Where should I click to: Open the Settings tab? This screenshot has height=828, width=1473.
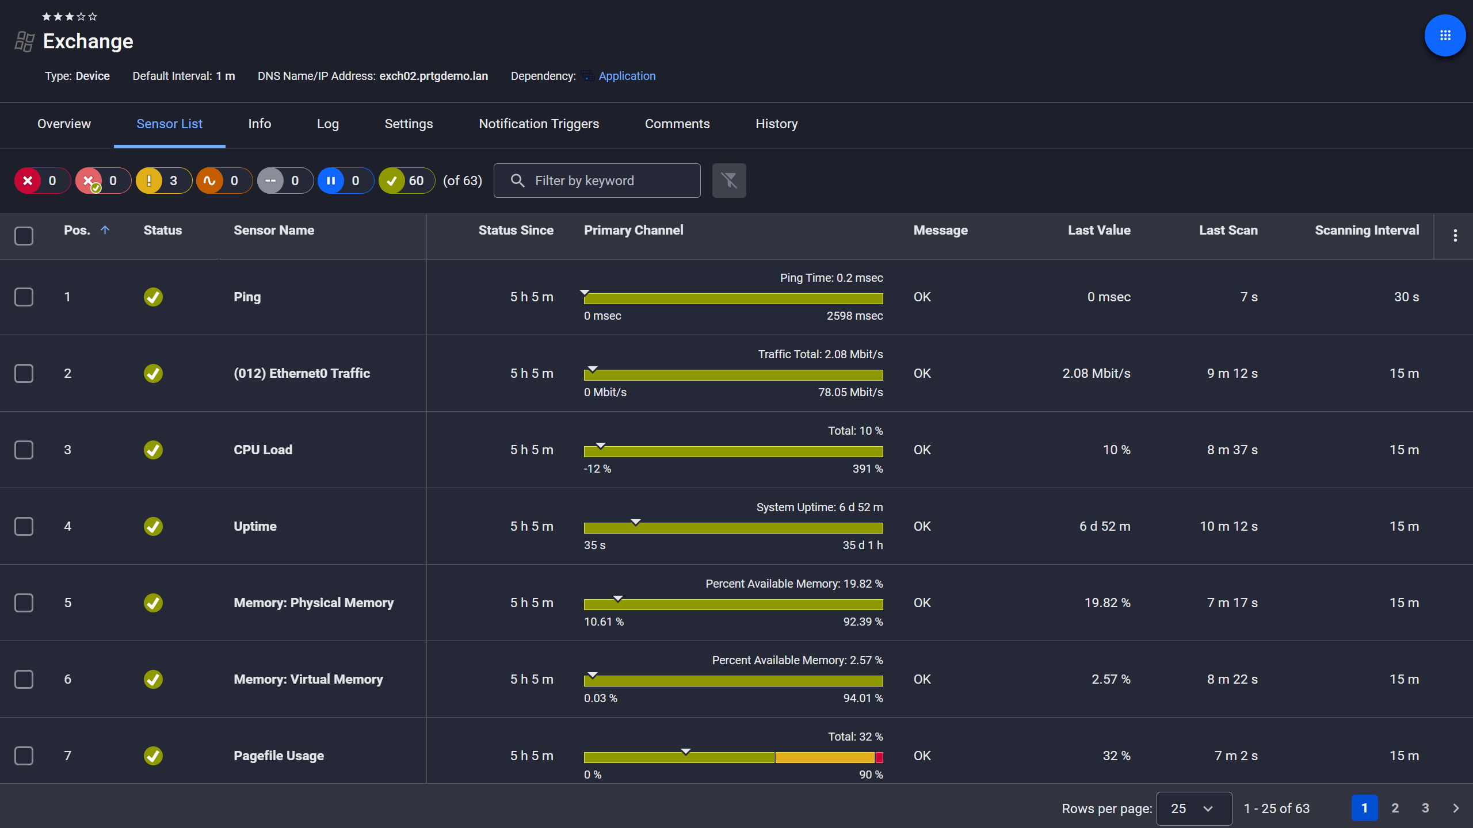coord(409,124)
